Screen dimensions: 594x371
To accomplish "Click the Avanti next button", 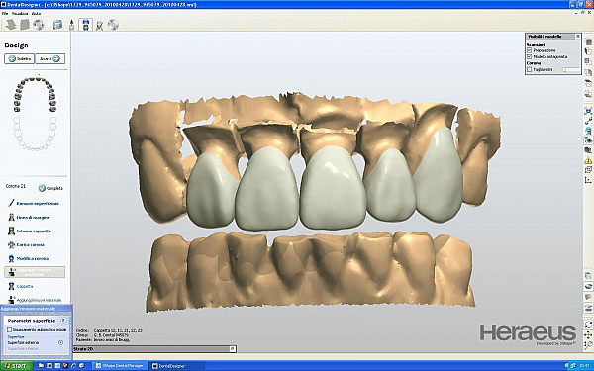I will [x=50, y=59].
